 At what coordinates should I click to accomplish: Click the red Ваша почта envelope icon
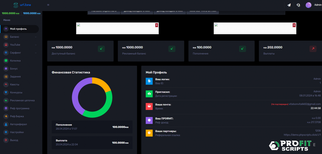(149, 106)
